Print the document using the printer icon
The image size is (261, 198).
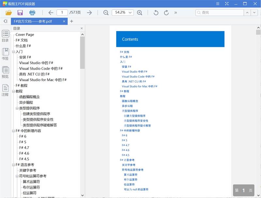click(x=32, y=12)
